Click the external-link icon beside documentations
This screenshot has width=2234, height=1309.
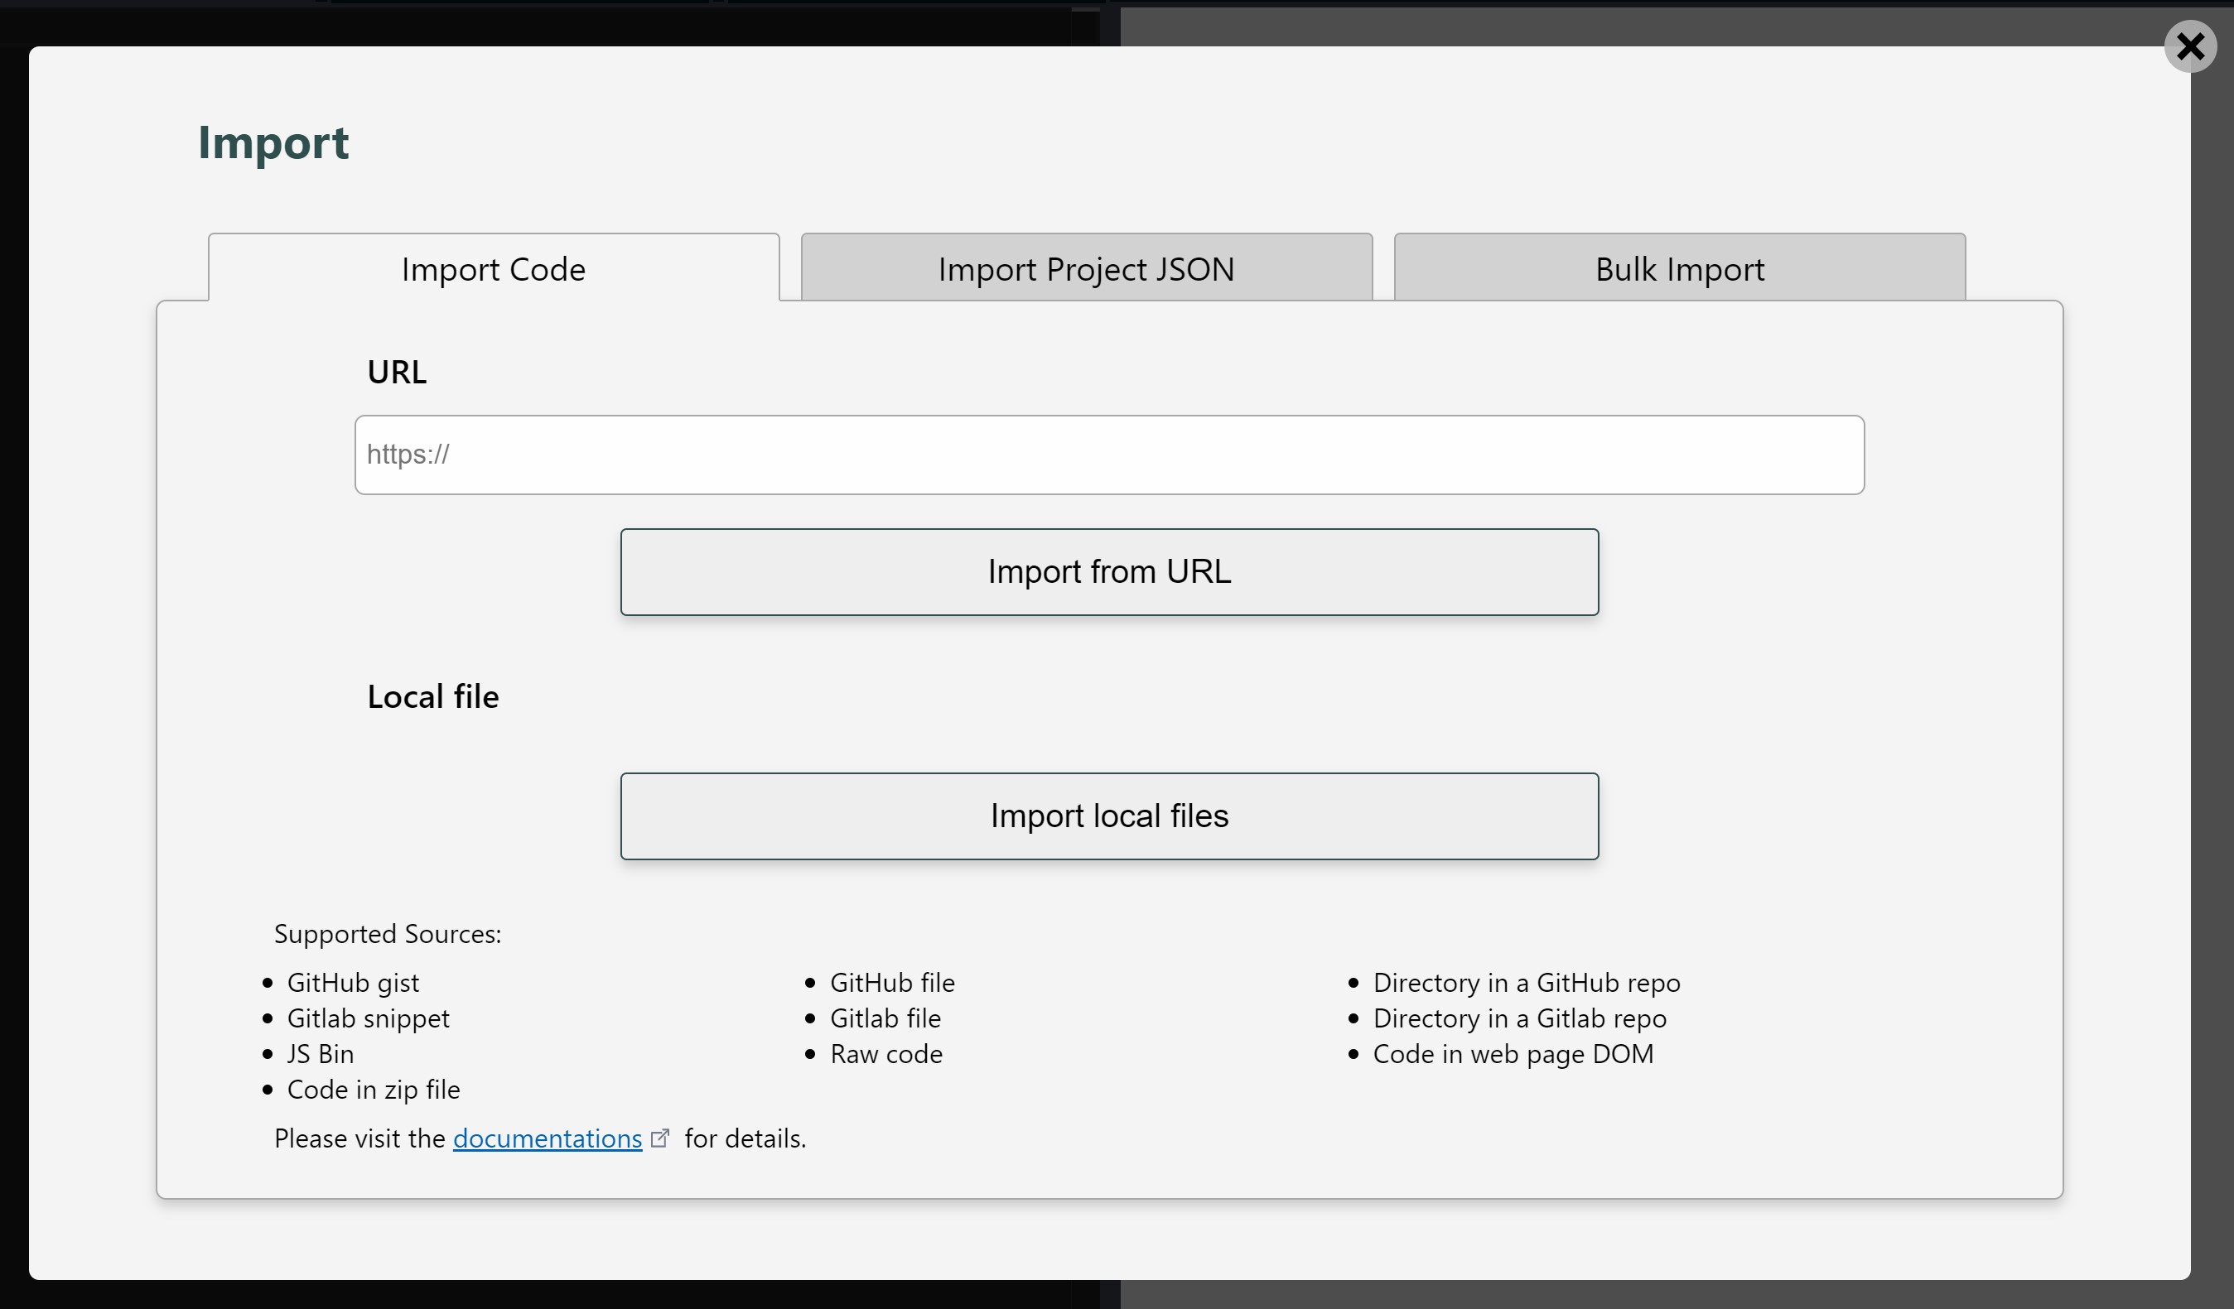pyautogui.click(x=659, y=1138)
